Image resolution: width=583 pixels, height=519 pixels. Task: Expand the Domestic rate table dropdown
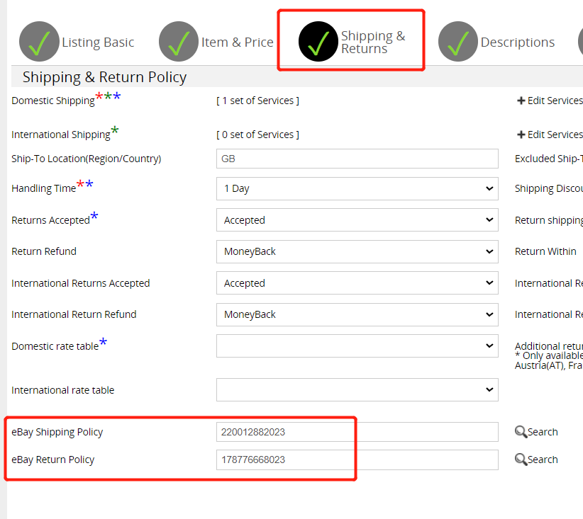coord(357,346)
